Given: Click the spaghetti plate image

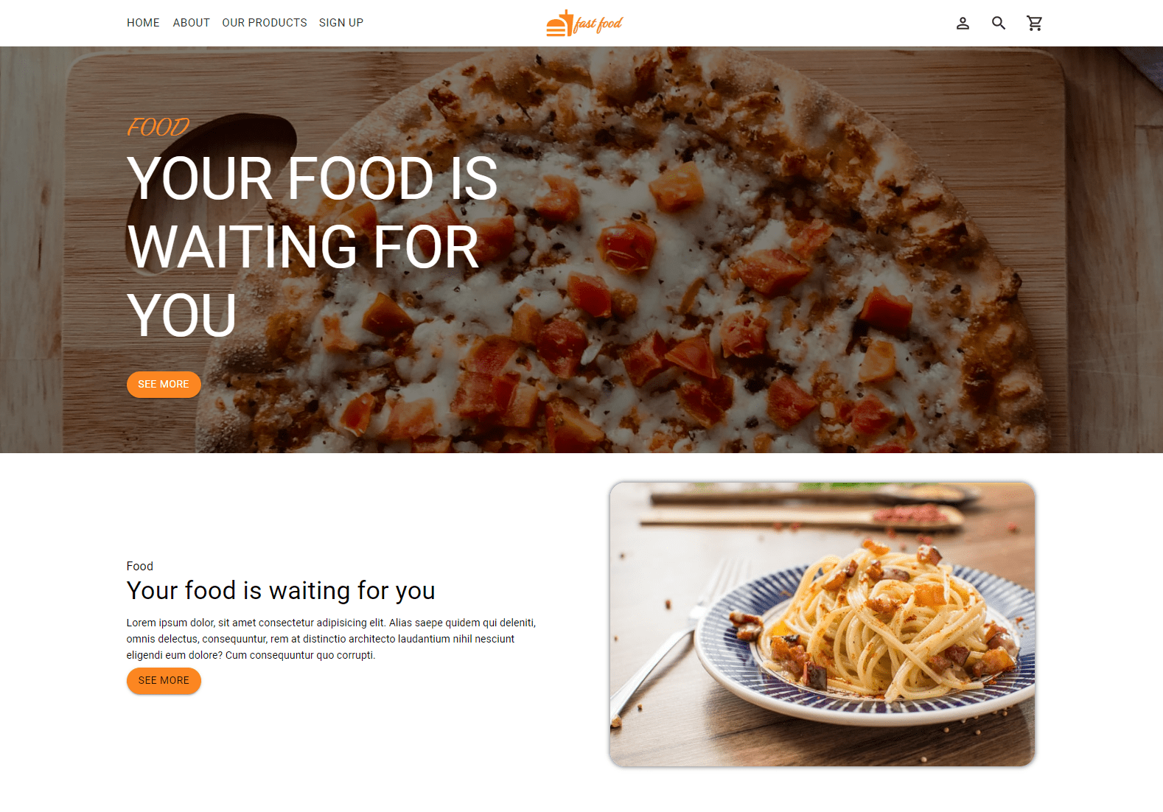Looking at the screenshot, I should point(822,624).
